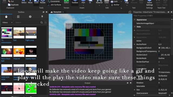This screenshot has width=173, height=97.
Task: Expand the Edit group launcher arrow
Action: [121, 8]
